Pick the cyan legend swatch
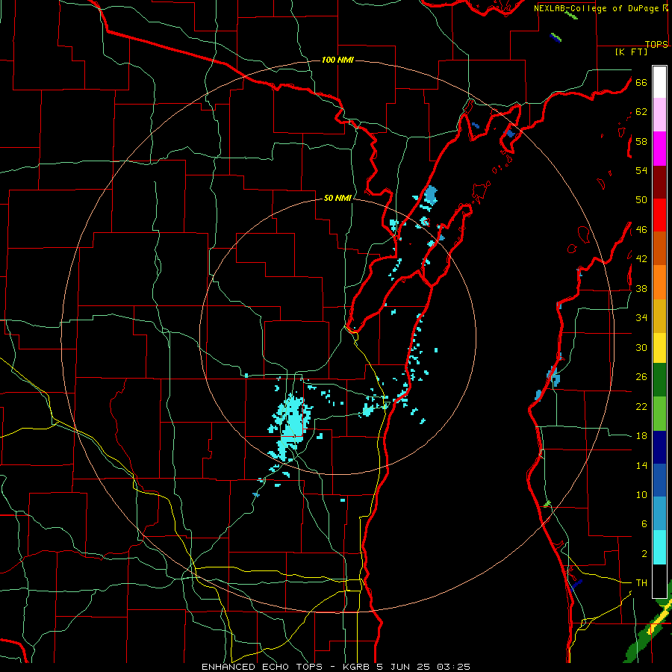Screen dimensions: 672x672 click(x=659, y=547)
